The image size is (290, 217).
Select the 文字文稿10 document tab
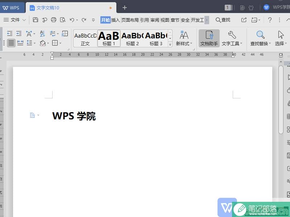point(71,8)
